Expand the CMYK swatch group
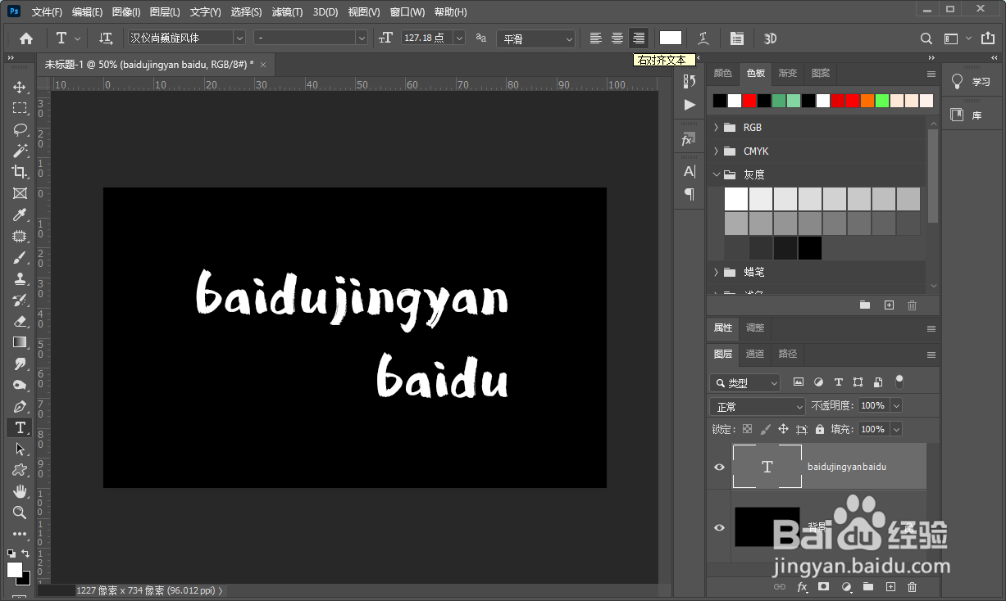Image resolution: width=1006 pixels, height=601 pixels. click(716, 151)
